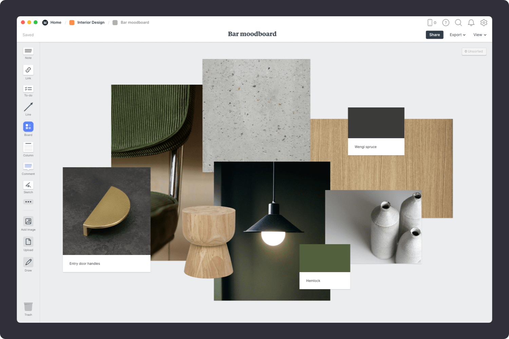Select the Hemlock color swatch
The height and width of the screenshot is (339, 509).
click(x=324, y=258)
